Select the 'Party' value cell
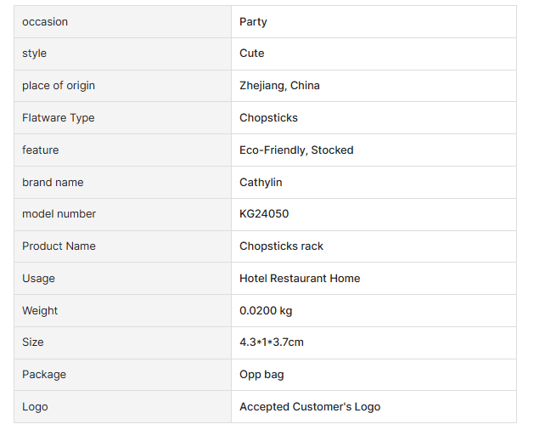The height and width of the screenshot is (430, 534). click(253, 21)
